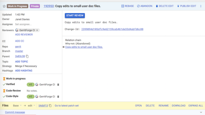Open the edit patch set dropdown
Screen dimensions: 205x115
[31, 106]
